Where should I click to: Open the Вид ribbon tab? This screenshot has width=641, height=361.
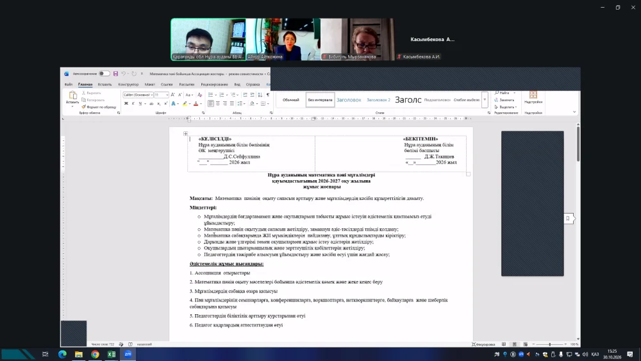pos(237,85)
